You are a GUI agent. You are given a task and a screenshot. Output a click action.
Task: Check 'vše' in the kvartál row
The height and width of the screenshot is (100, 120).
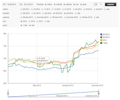pos(76,13)
